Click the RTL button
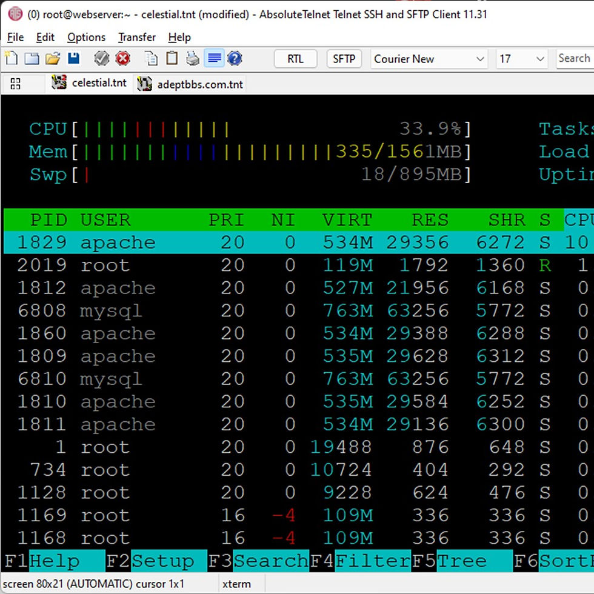 click(x=296, y=59)
